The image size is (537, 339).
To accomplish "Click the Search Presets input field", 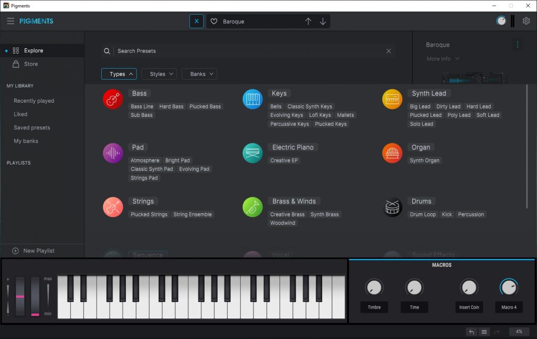I will pos(250,51).
